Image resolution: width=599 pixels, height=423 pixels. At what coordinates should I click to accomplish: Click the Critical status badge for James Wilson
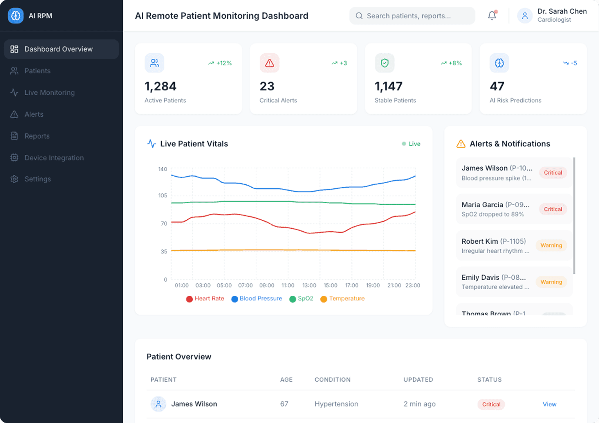pos(491,404)
